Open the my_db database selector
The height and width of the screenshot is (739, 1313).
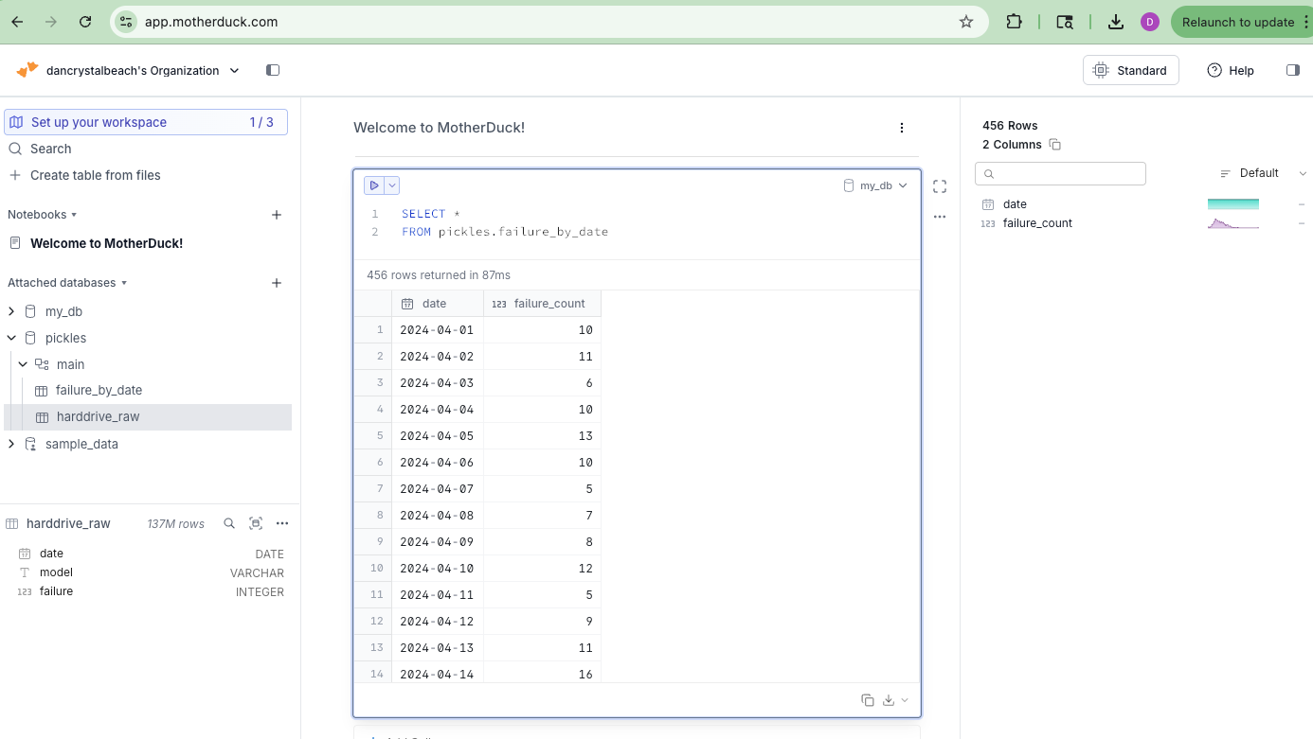(x=875, y=185)
